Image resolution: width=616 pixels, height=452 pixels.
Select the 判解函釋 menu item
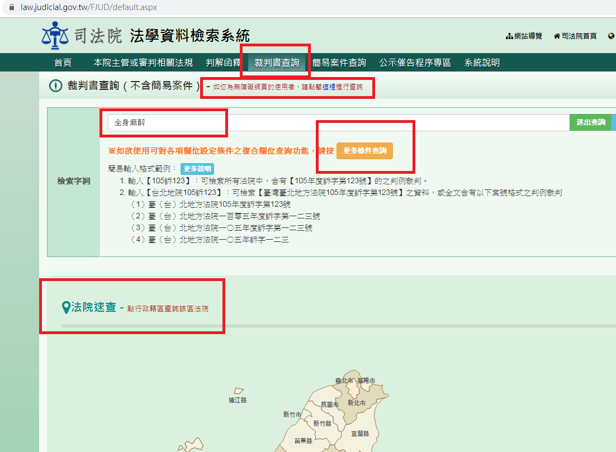click(223, 63)
